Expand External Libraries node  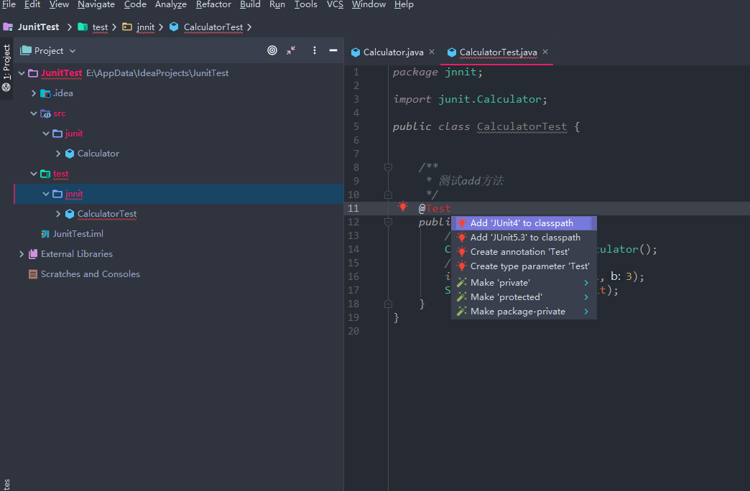pos(22,254)
